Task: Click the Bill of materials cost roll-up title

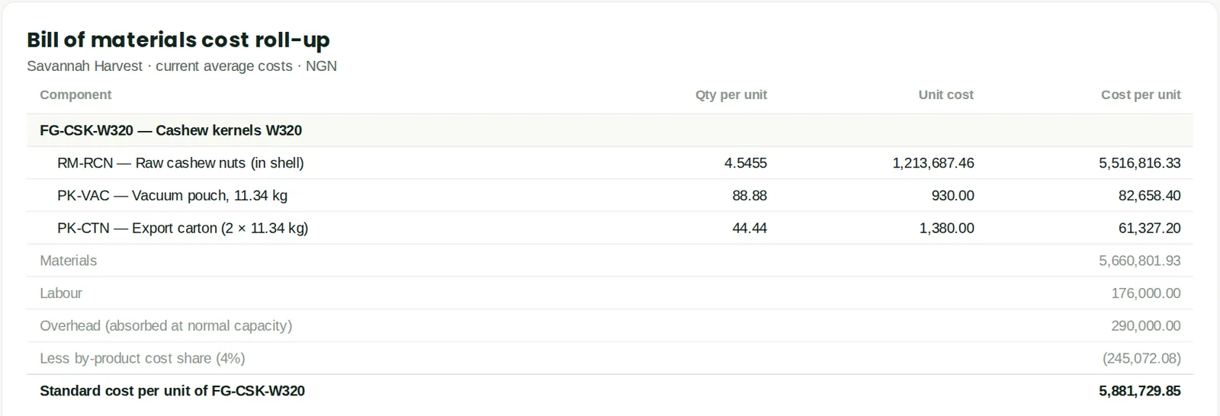Action: [178, 40]
